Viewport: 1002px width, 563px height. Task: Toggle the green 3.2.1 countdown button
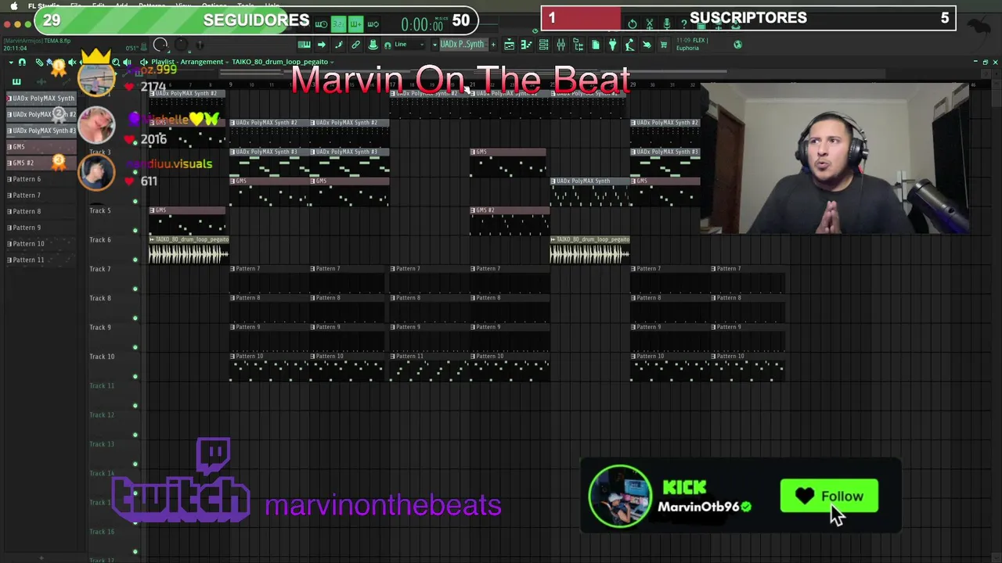tap(338, 25)
